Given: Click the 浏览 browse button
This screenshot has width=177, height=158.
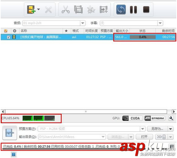Looking at the screenshot, I should pyautogui.click(x=118, y=137).
